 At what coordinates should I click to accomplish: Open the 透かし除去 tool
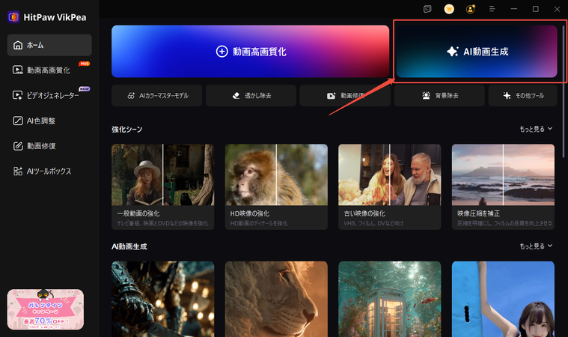click(x=251, y=96)
